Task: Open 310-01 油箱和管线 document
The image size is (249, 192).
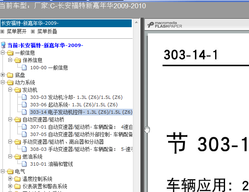Action: [52, 164]
